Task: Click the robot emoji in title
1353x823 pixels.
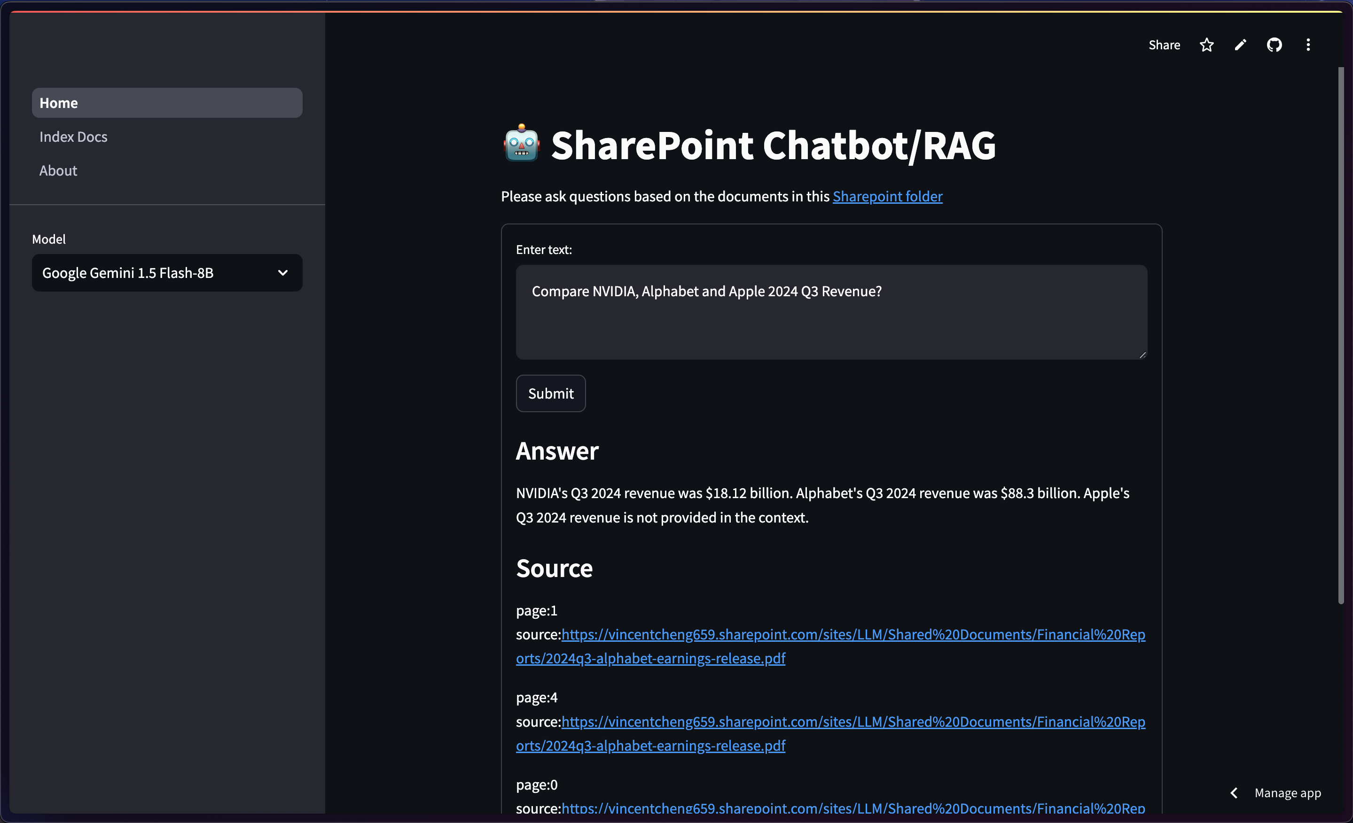Action: pos(521,144)
